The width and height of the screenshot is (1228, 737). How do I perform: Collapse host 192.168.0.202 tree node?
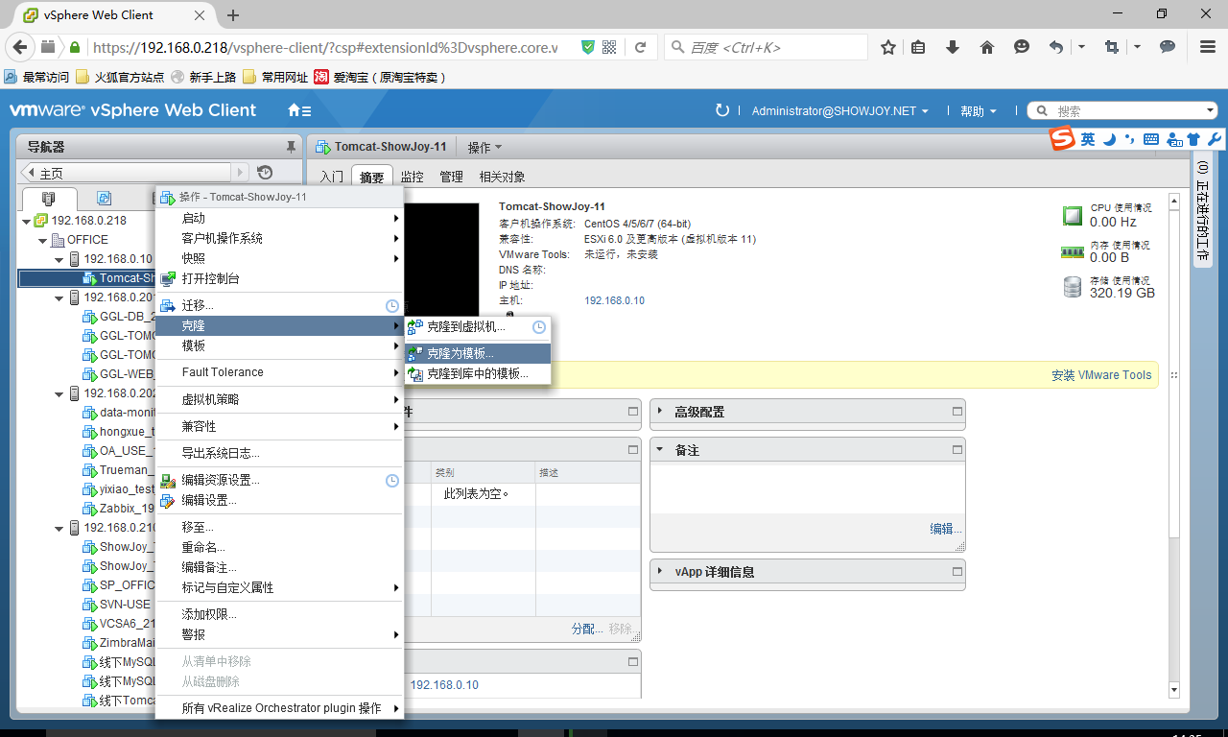coord(59,393)
